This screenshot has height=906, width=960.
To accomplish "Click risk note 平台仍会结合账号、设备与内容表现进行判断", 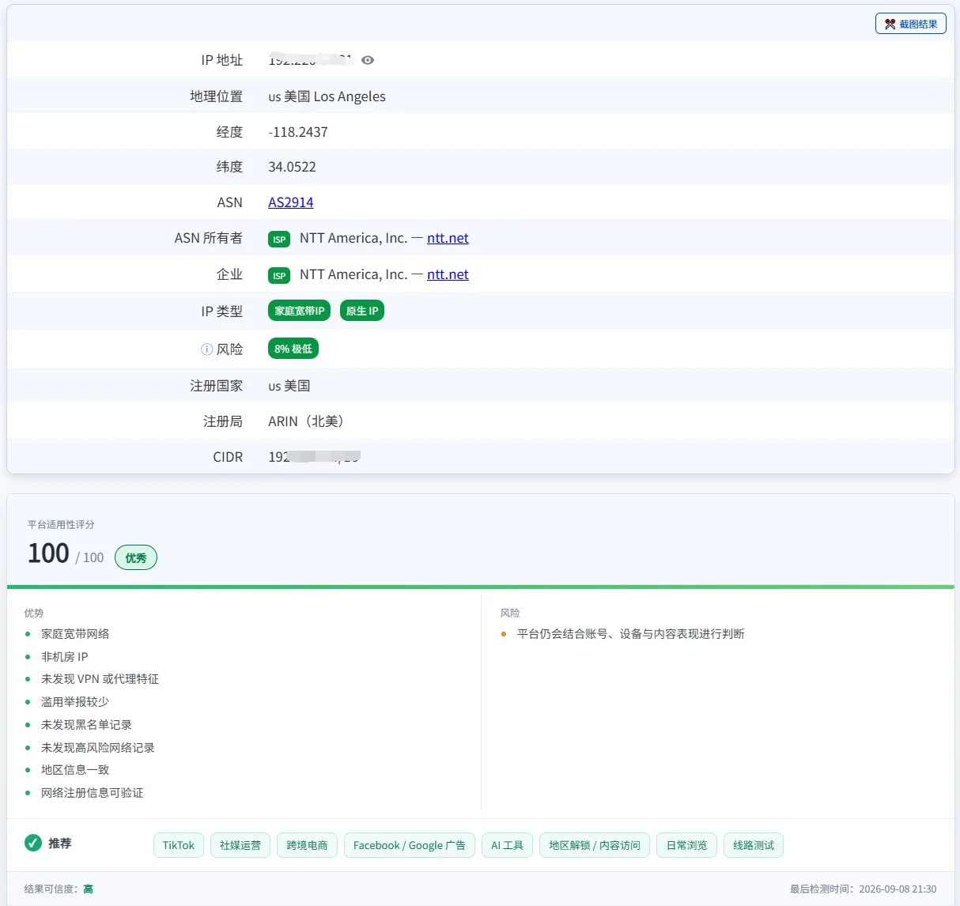I will (631, 634).
